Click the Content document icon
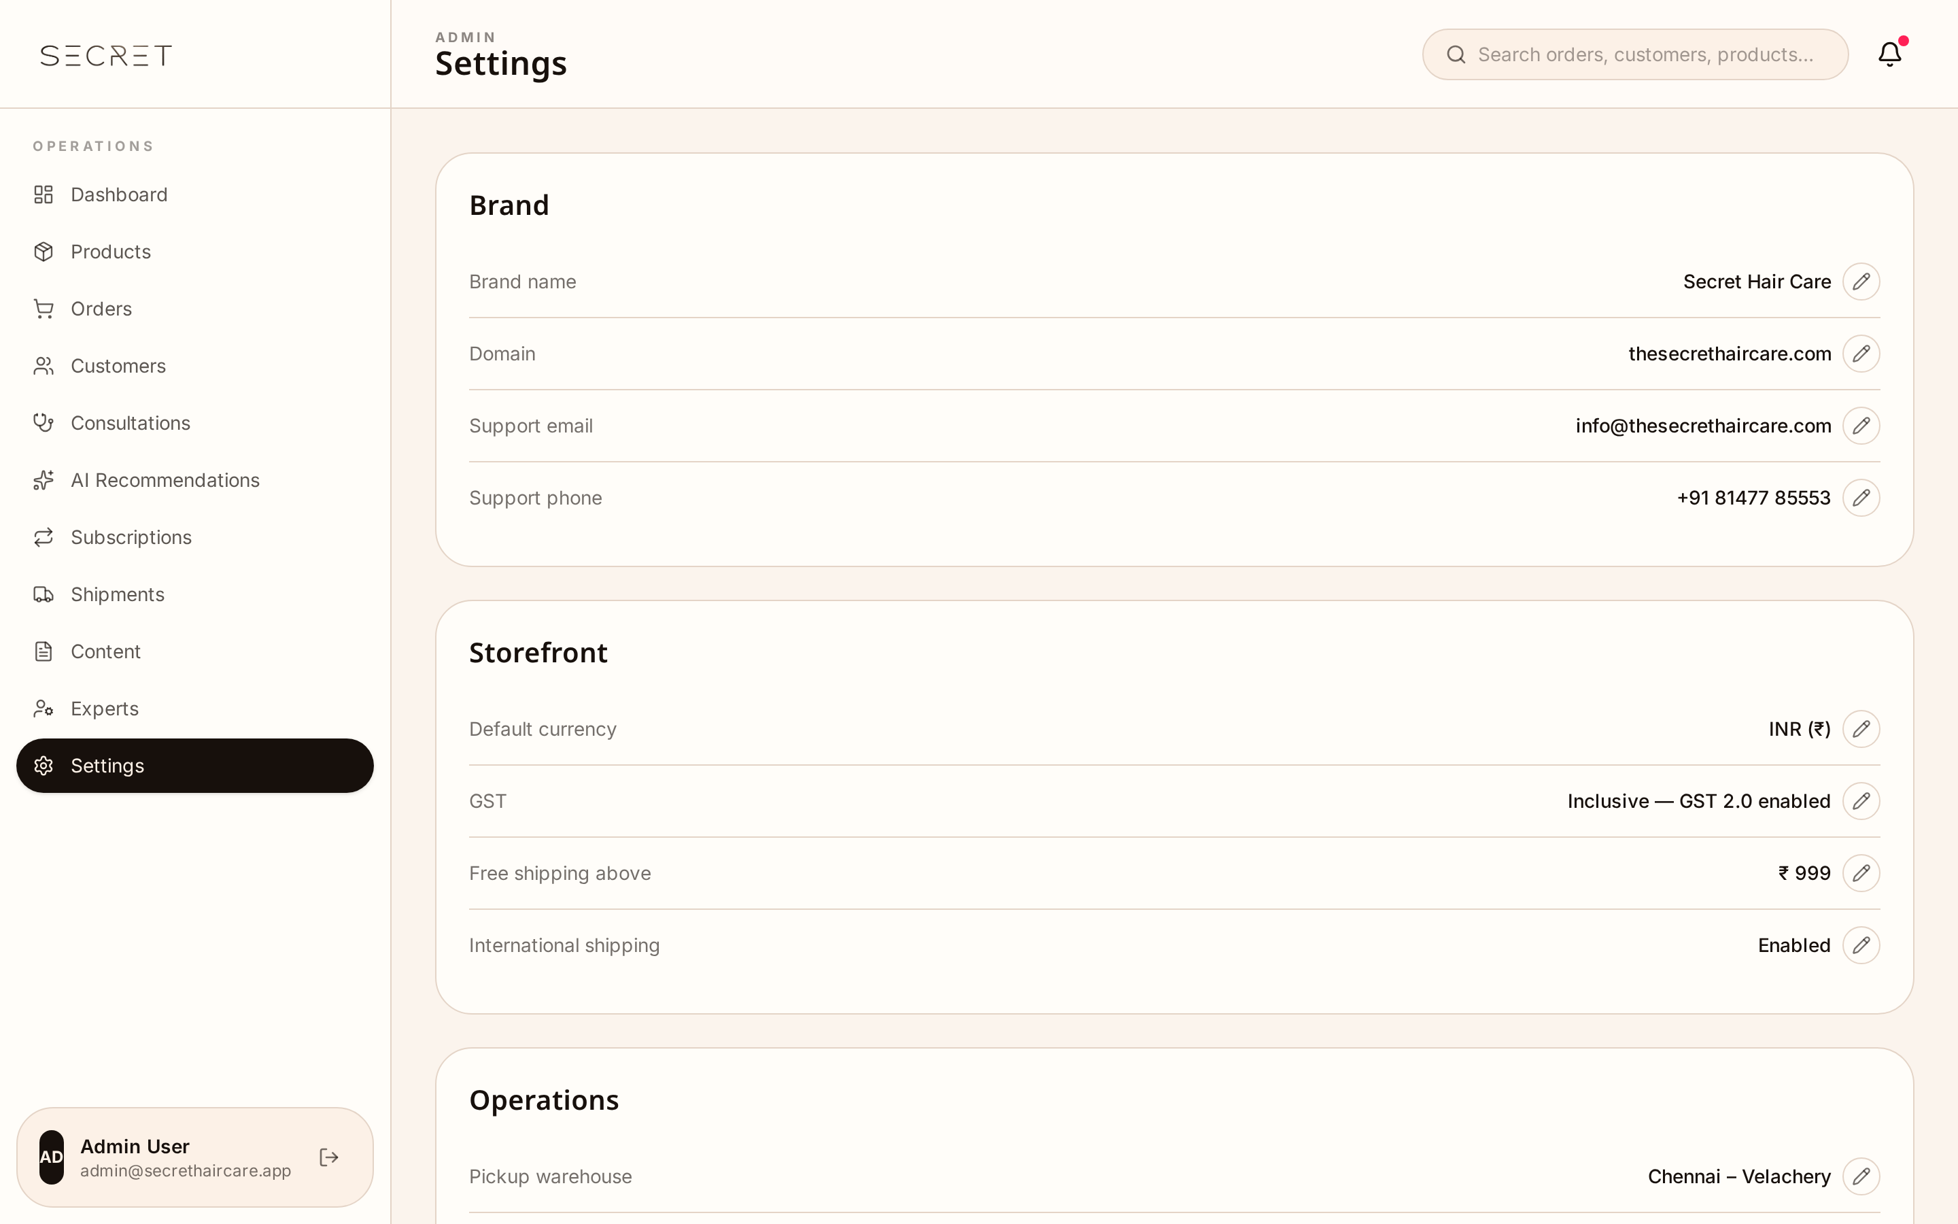The width and height of the screenshot is (1958, 1224). [44, 651]
